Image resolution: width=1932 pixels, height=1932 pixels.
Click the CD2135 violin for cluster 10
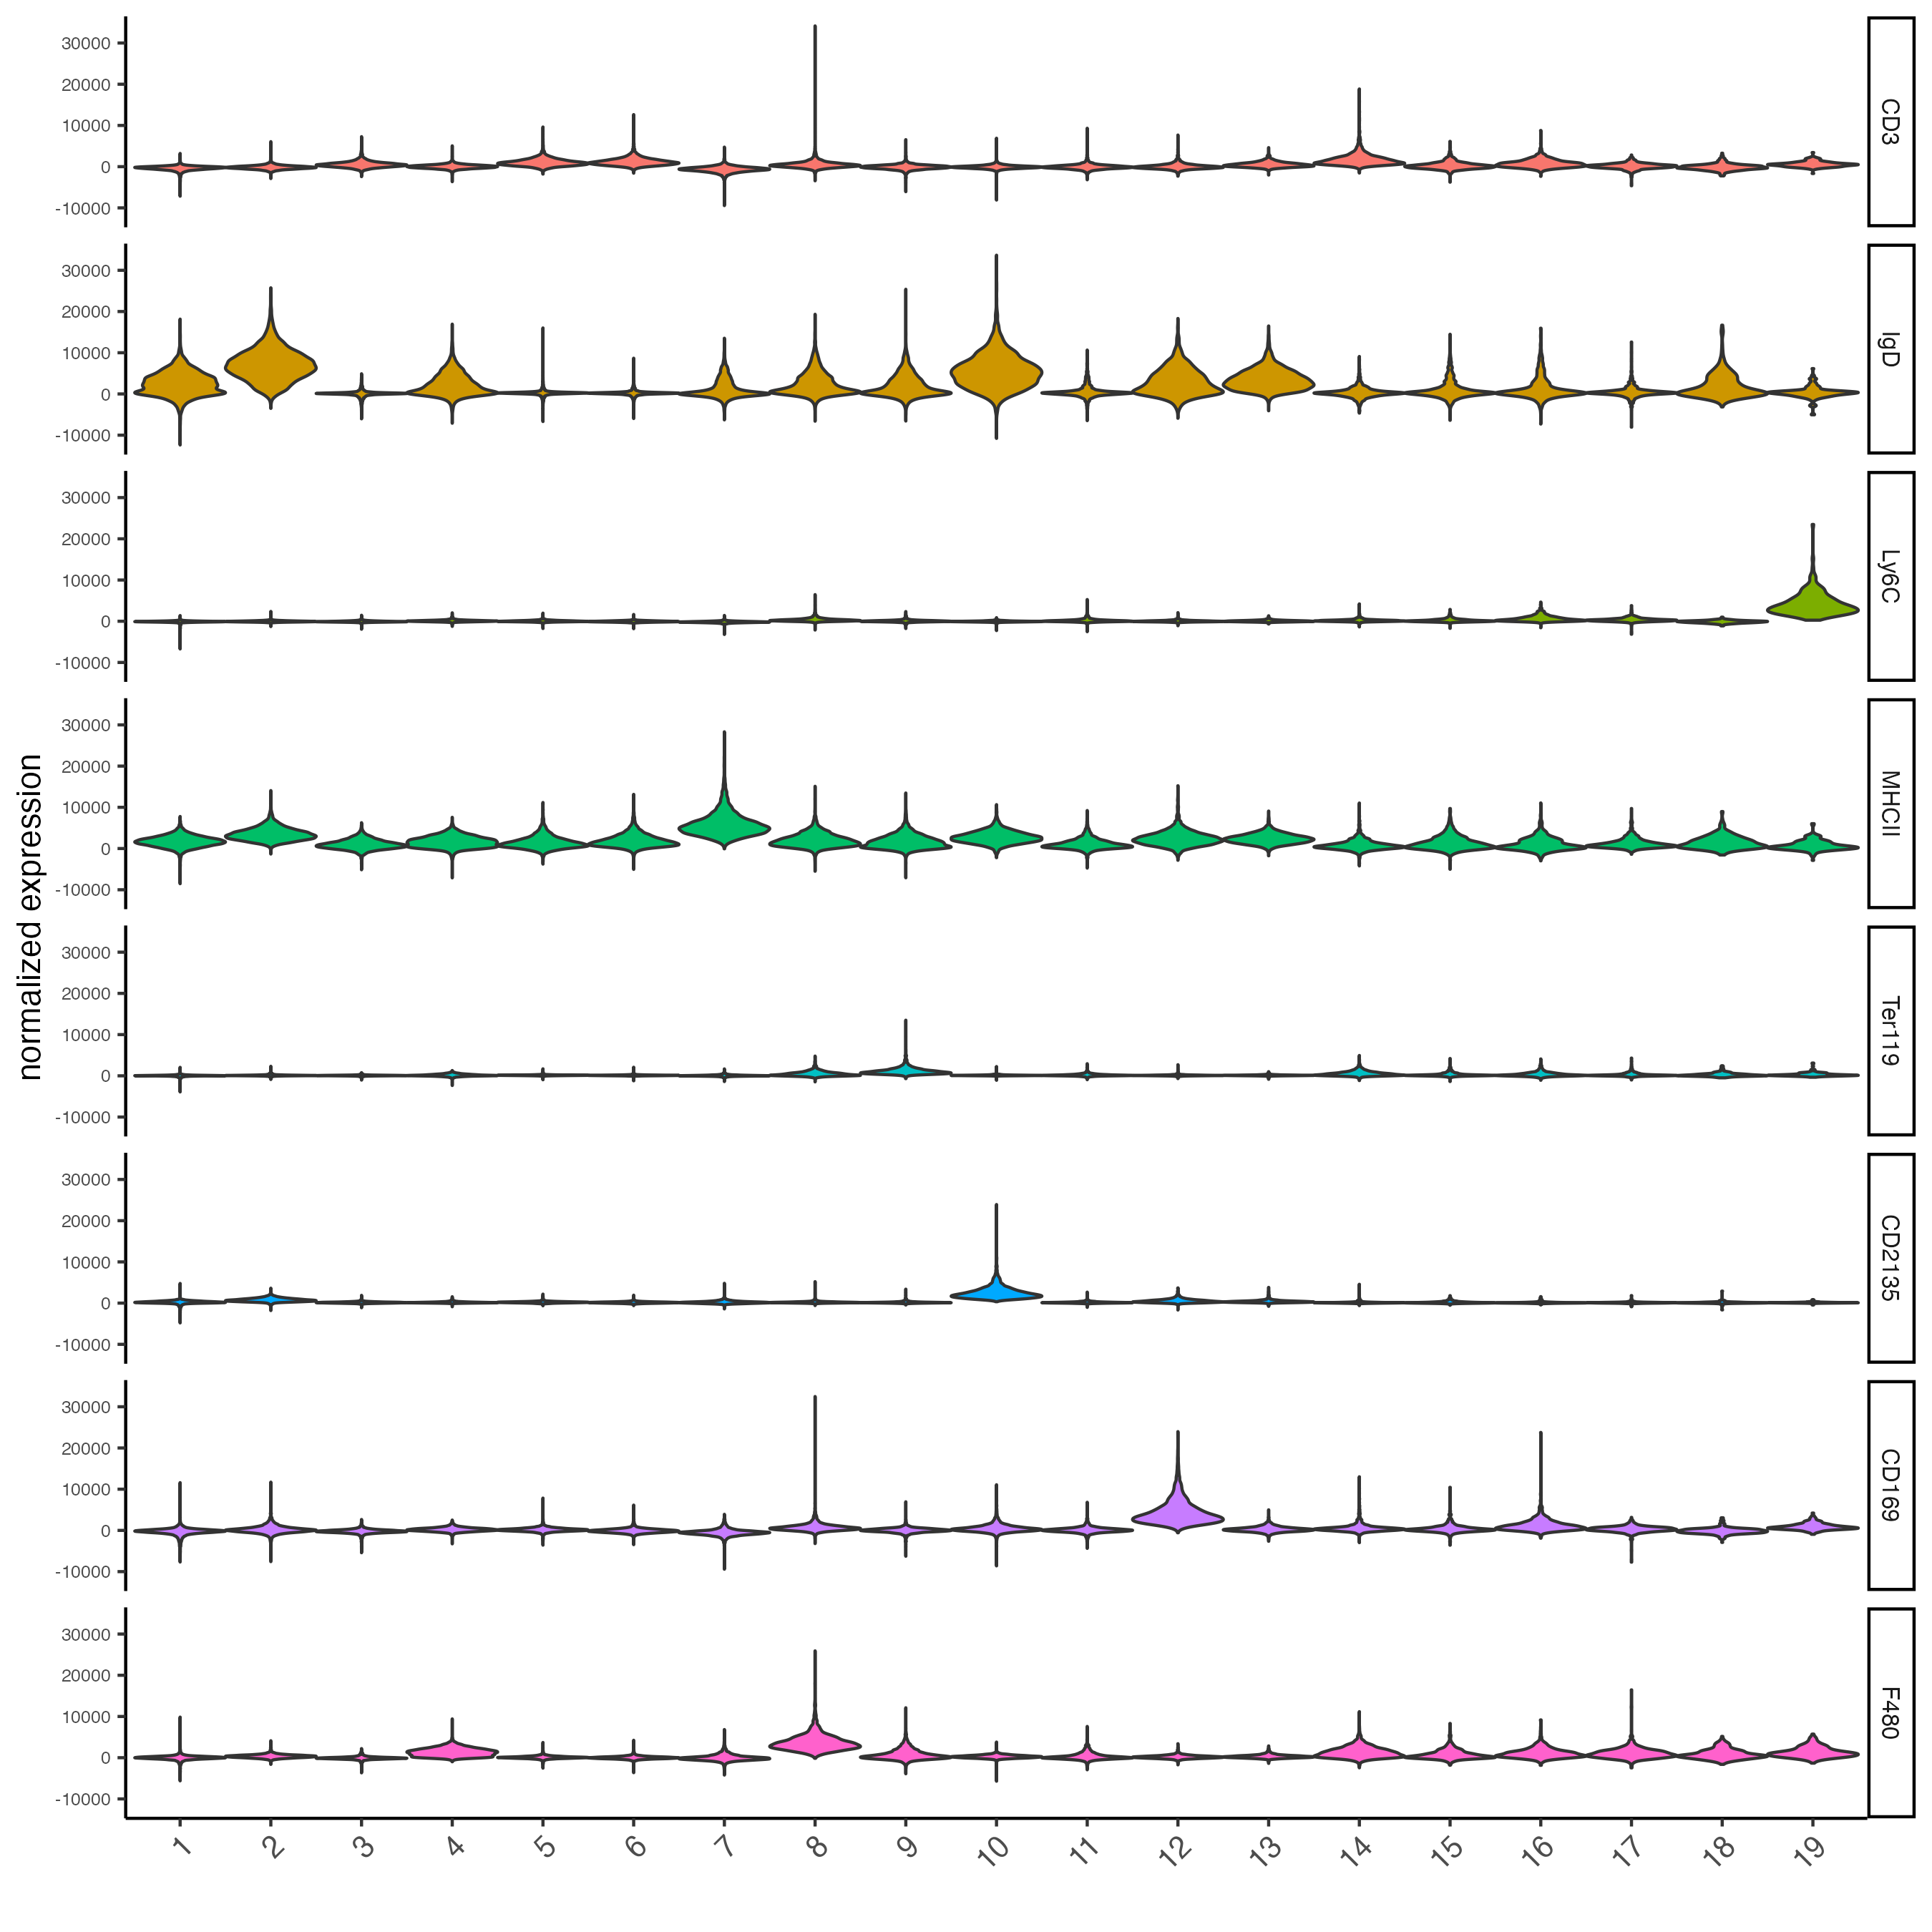(996, 1294)
